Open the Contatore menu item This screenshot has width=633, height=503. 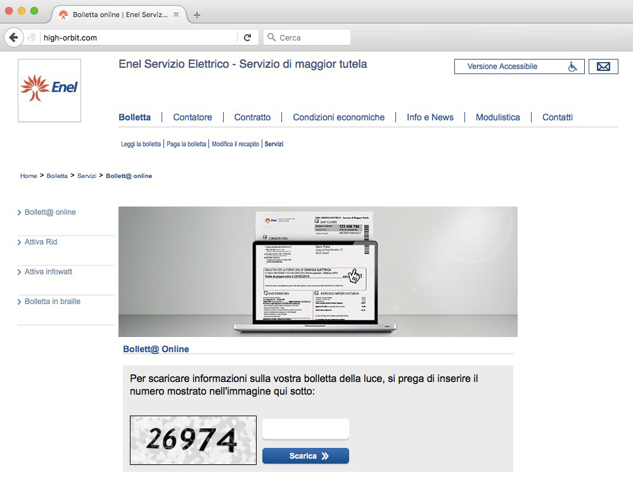click(193, 117)
